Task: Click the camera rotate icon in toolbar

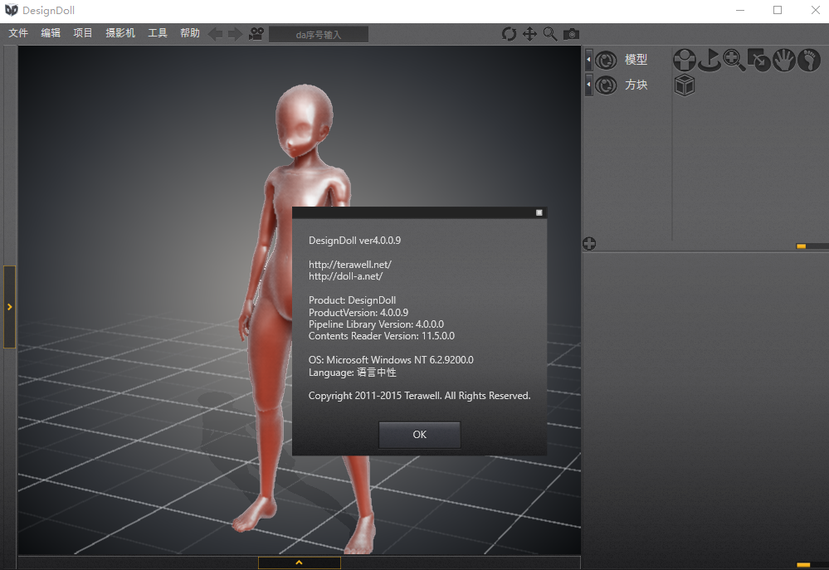Action: tap(509, 34)
